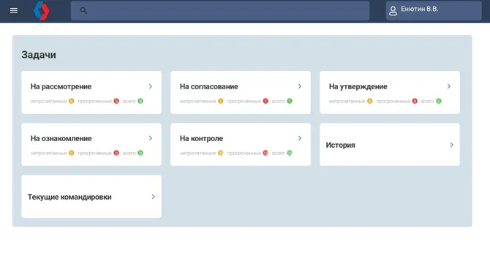
Task: Click На рассмотрение total green badge
Action: click(x=140, y=101)
